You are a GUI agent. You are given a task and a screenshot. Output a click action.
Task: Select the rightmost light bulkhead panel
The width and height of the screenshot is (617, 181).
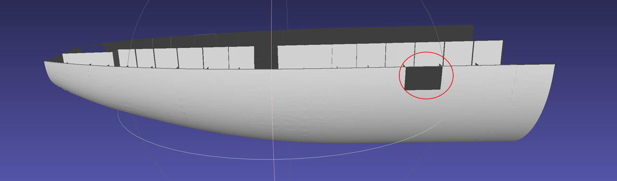pyautogui.click(x=488, y=52)
